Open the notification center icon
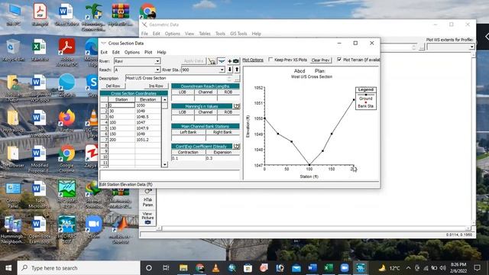The width and height of the screenshot is (489, 275). (477, 268)
